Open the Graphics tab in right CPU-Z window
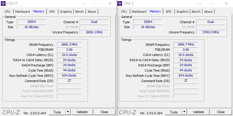 coord(182,12)
